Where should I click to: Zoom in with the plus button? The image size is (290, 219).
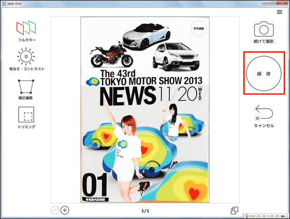[x=65, y=210]
